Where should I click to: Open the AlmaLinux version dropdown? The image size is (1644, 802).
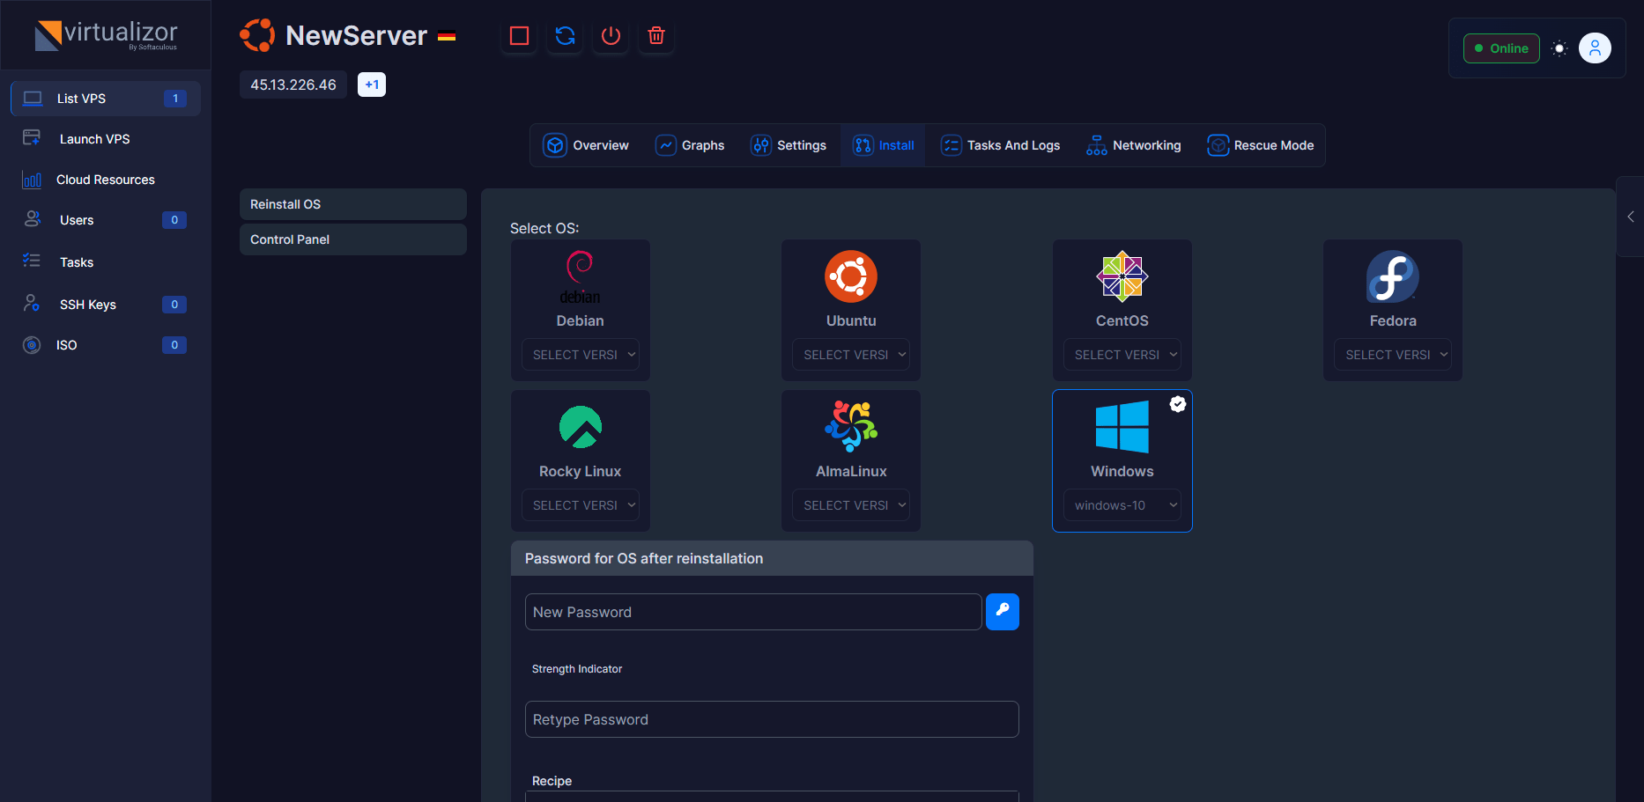(x=851, y=505)
